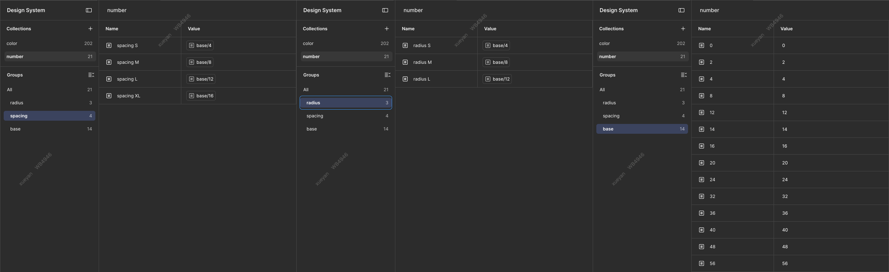Click the number type icon beside radius S
This screenshot has width=889, height=272.
click(405, 45)
